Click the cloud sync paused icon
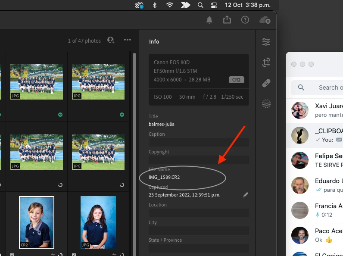Screen dimensions: 343x256 coord(265,20)
